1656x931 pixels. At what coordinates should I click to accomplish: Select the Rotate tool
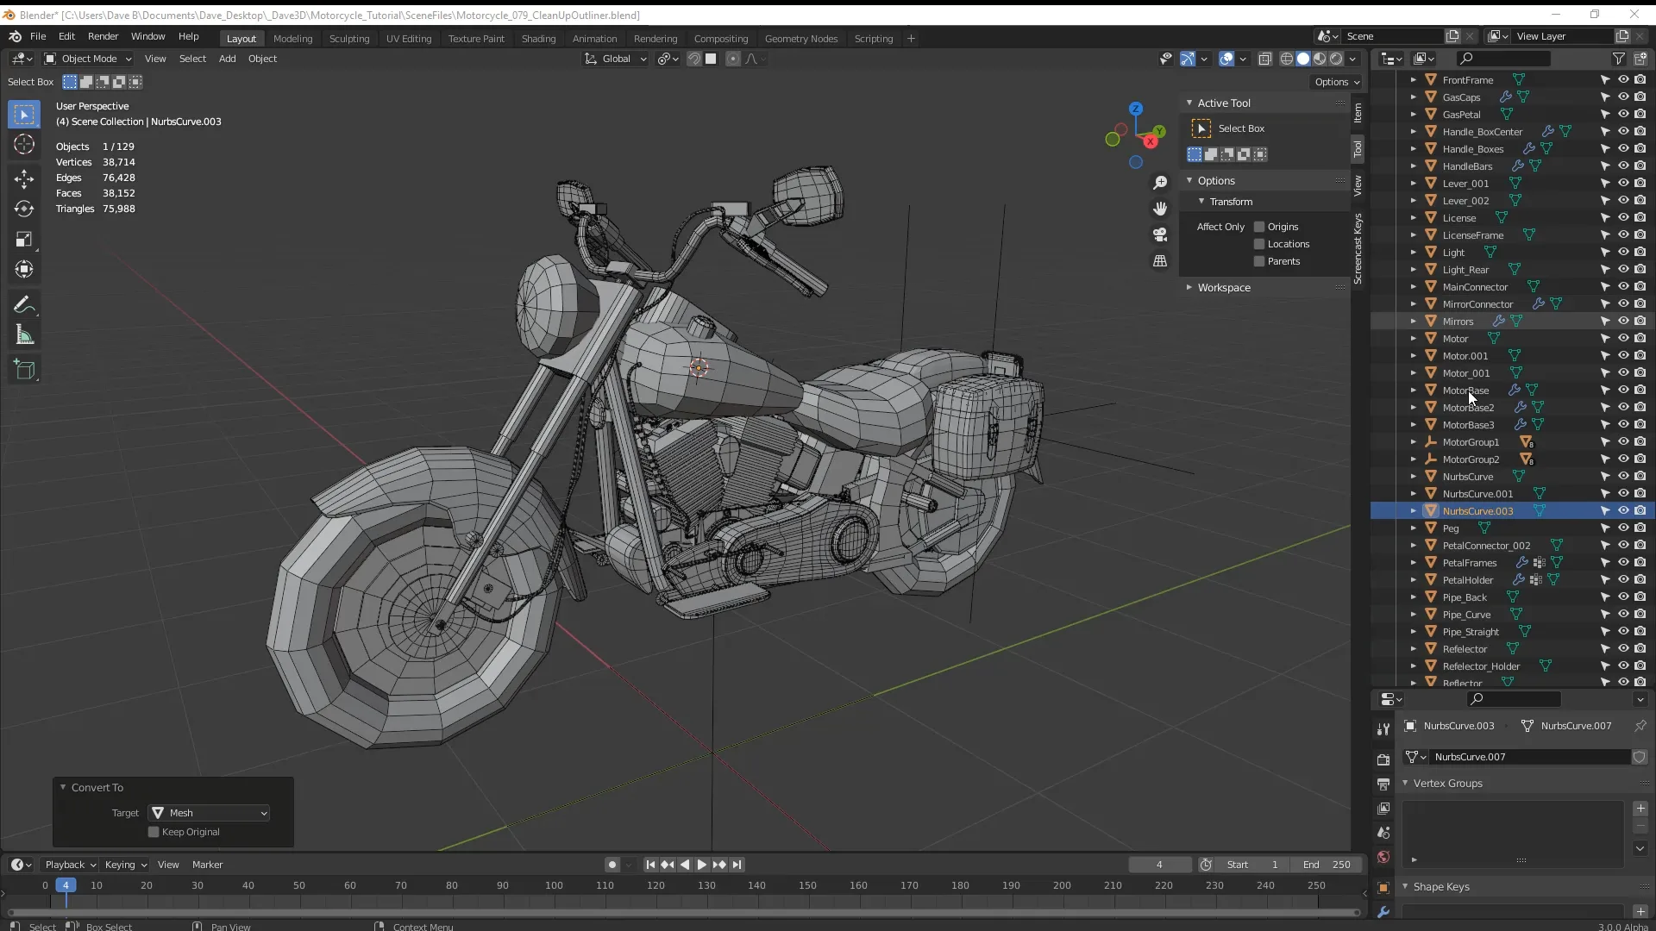tap(24, 209)
